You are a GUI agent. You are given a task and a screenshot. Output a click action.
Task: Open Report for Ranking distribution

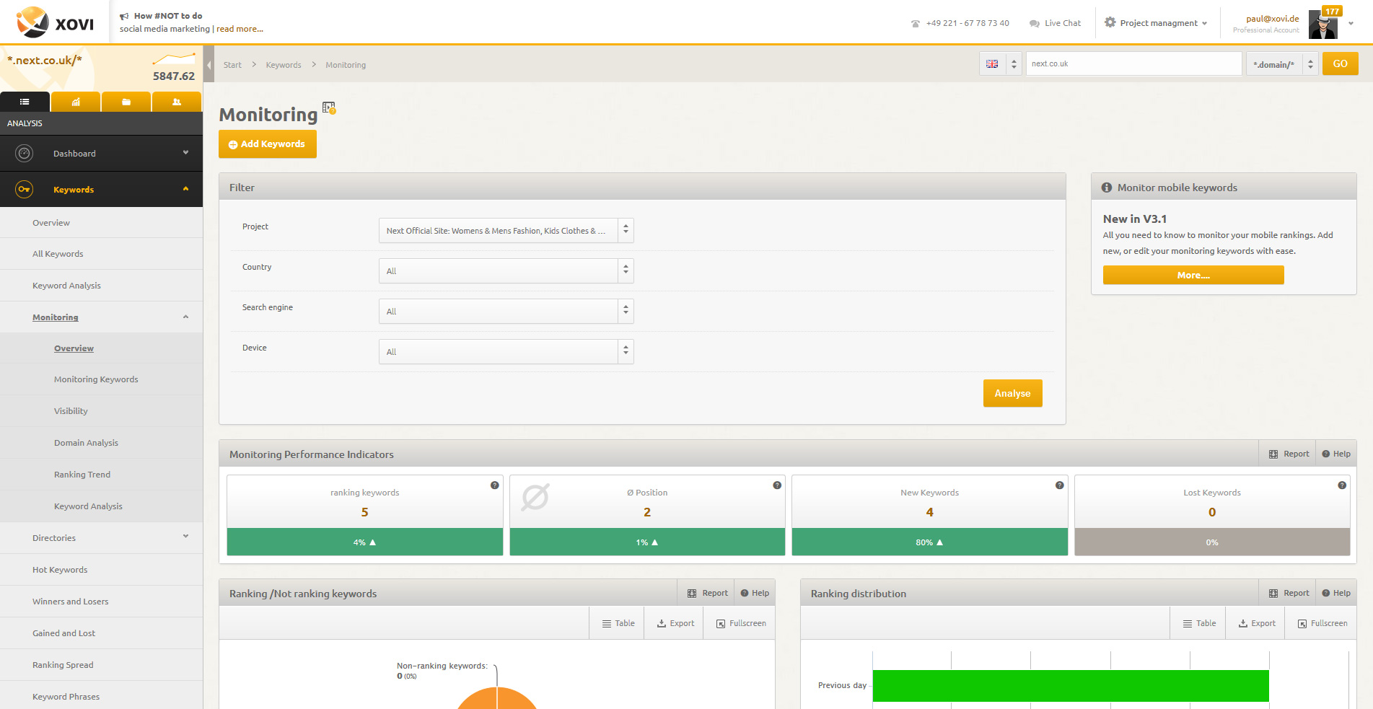click(x=1289, y=593)
